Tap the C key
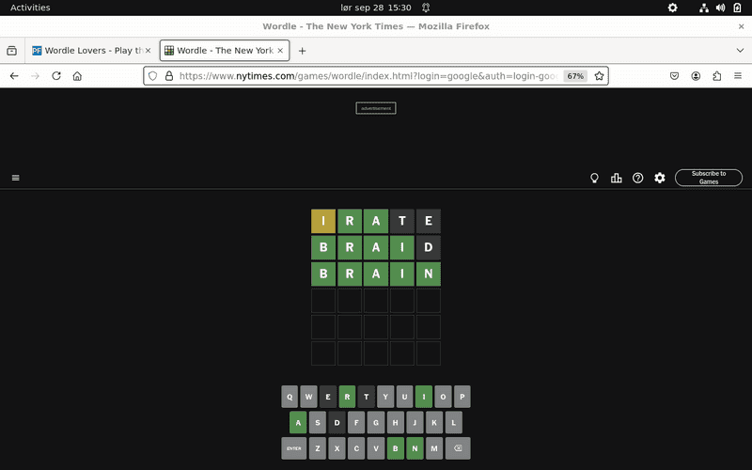Screen dimensions: 752x470 pos(356,448)
